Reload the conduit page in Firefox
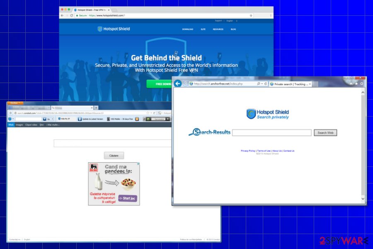The height and width of the screenshot is (249, 373). 154,113
